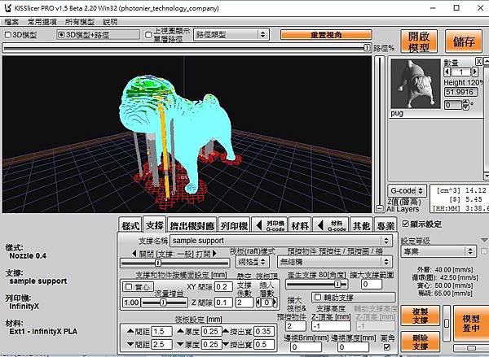Click model list scrollbar down arrow

point(487,176)
